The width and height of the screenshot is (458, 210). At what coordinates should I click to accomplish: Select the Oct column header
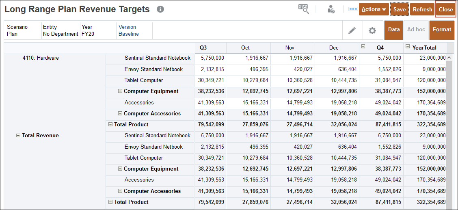coord(248,48)
